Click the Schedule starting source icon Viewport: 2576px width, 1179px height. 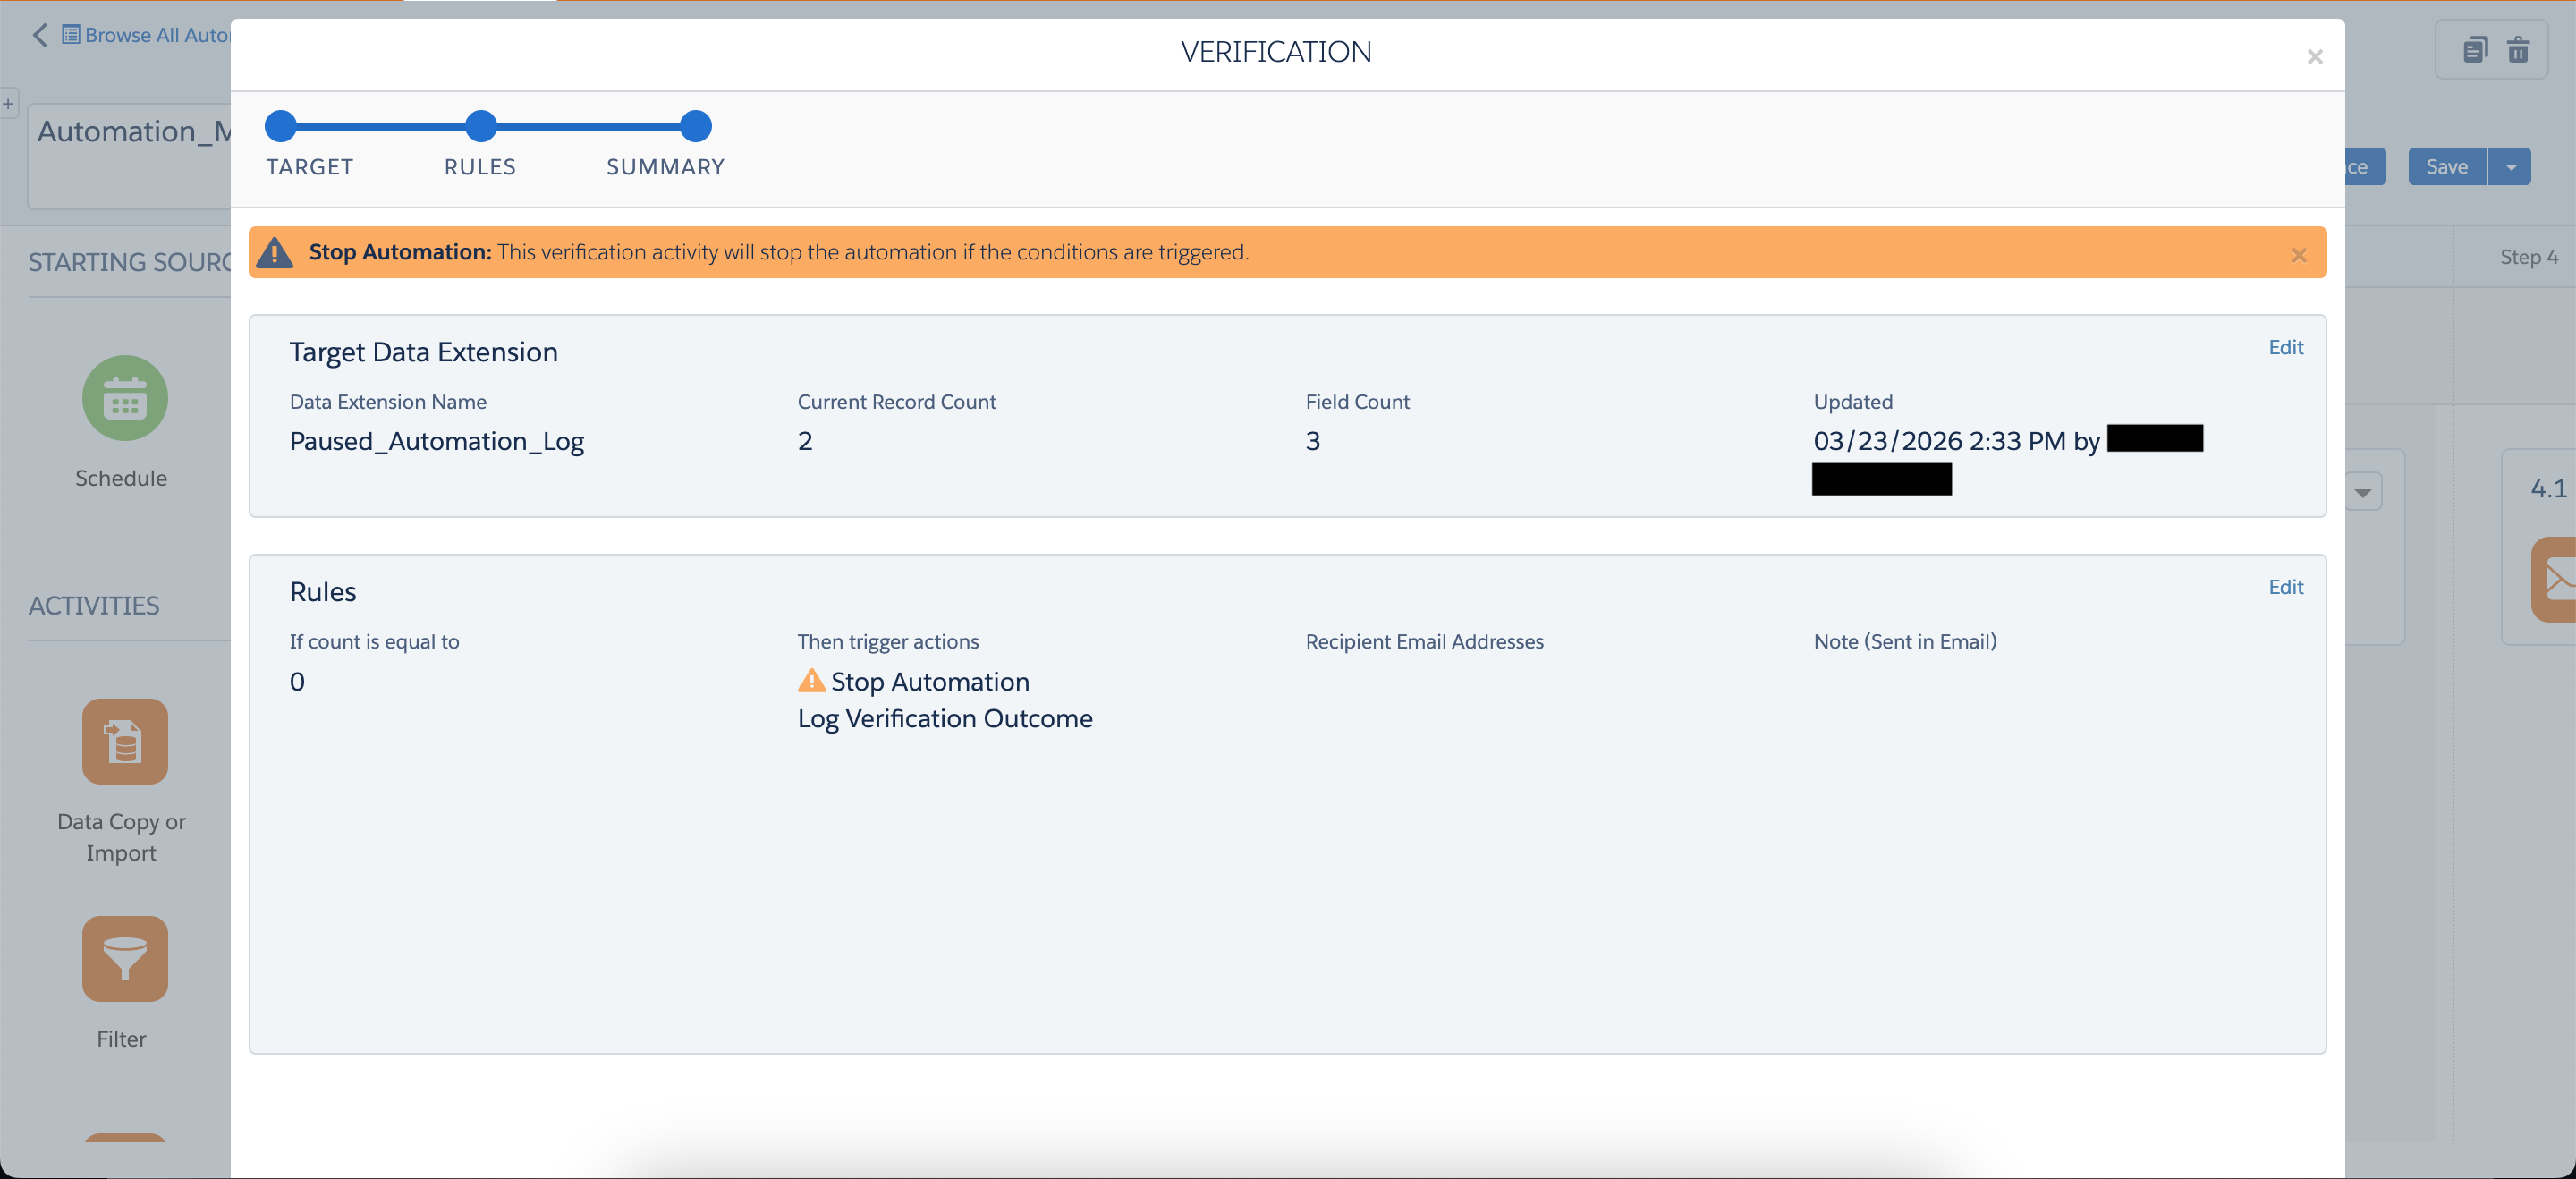pyautogui.click(x=125, y=398)
